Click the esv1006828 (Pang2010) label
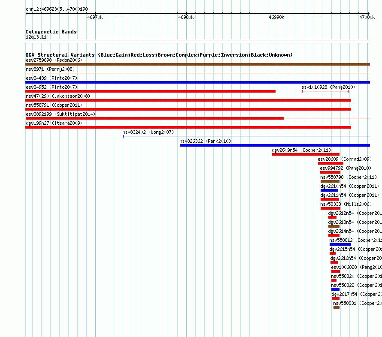 coord(356,267)
